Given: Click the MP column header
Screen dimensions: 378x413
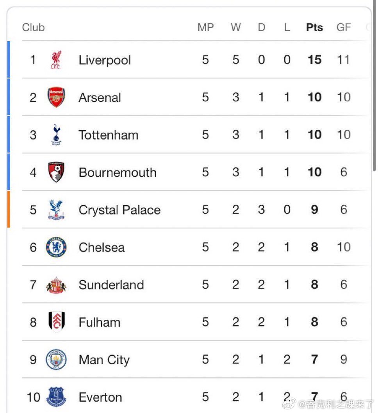Looking at the screenshot, I should pos(206,27).
